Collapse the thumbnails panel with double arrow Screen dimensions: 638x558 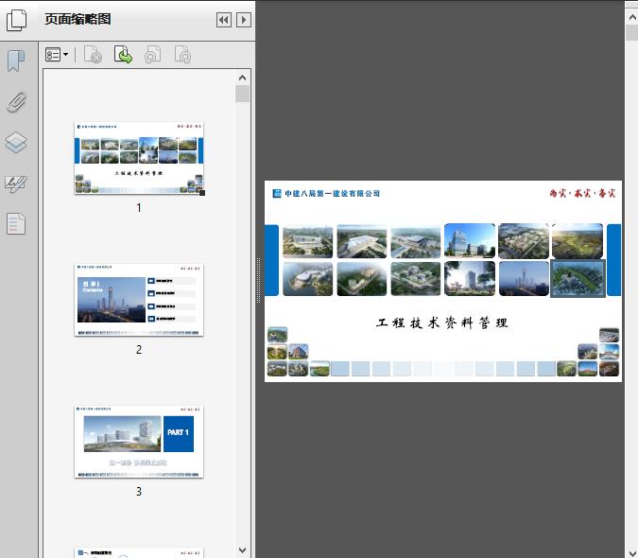(224, 20)
